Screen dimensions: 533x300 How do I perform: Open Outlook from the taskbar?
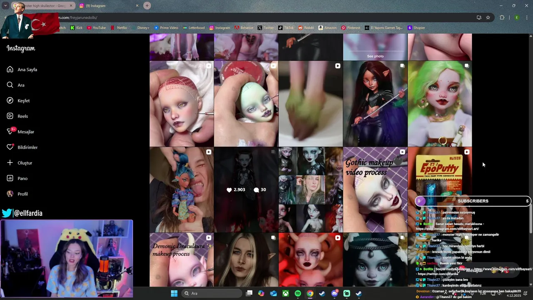coord(274,293)
